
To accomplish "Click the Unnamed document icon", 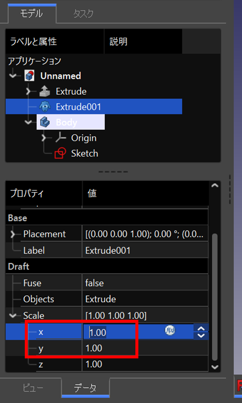I will pos(30,75).
